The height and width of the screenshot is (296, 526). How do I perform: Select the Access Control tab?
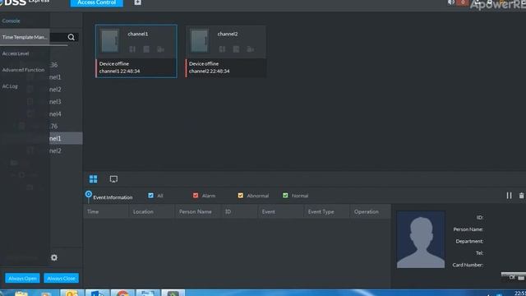[x=97, y=2]
